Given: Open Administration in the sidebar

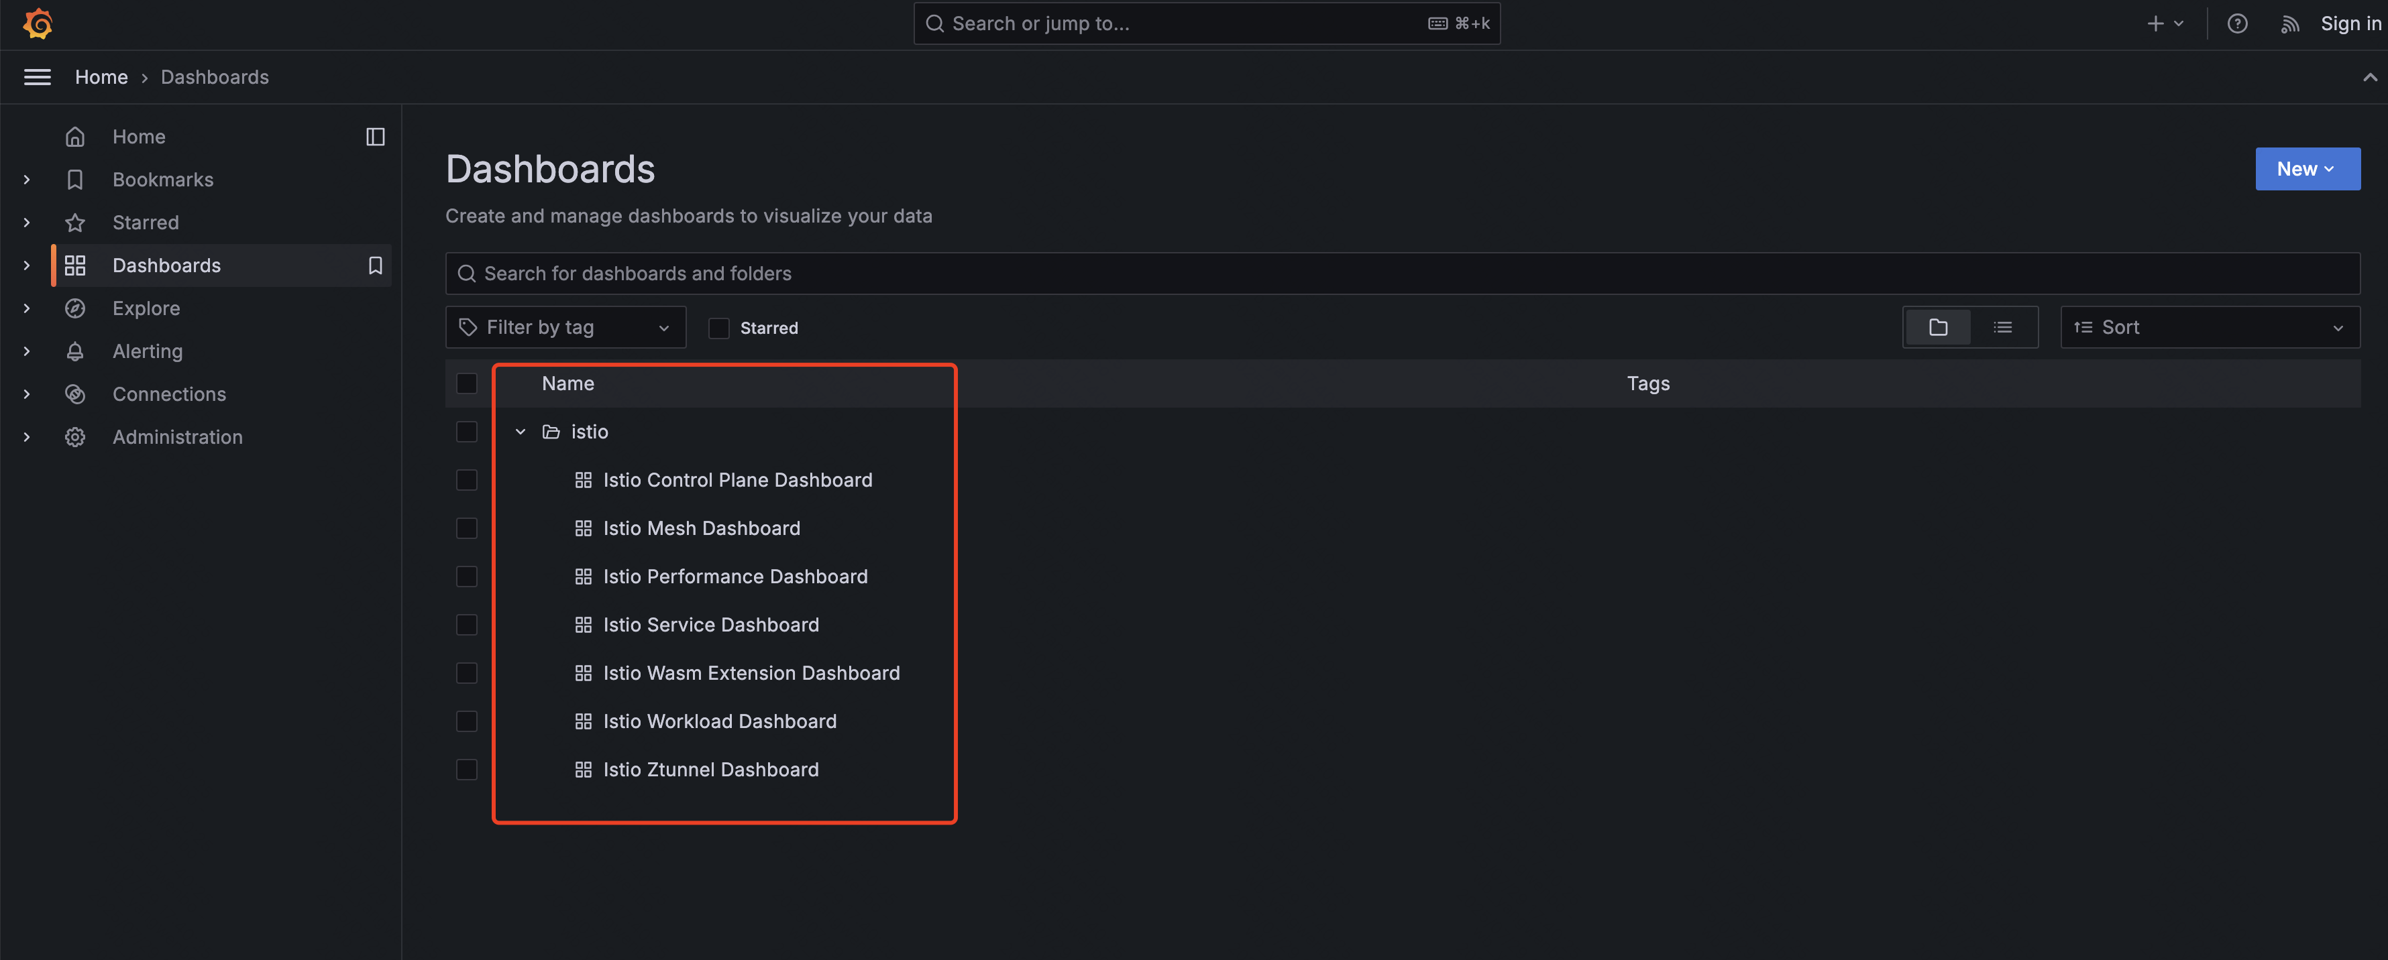Looking at the screenshot, I should point(177,437).
